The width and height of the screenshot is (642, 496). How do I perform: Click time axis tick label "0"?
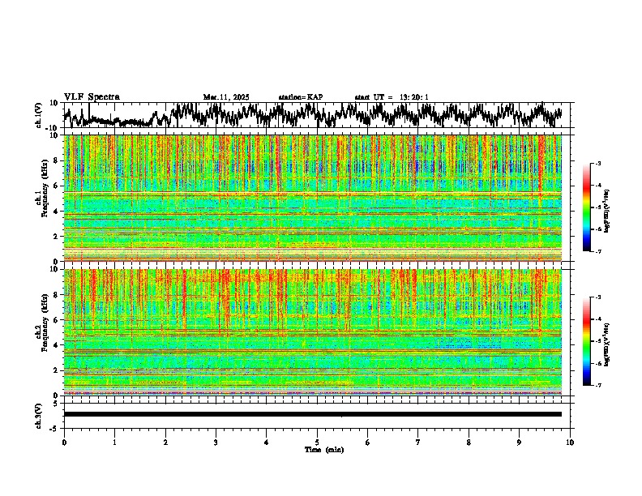[64, 443]
